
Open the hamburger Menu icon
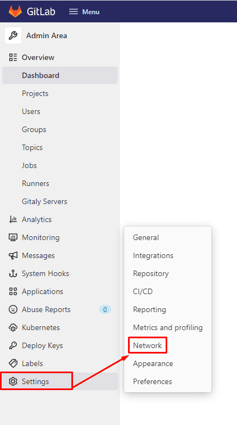coord(74,11)
